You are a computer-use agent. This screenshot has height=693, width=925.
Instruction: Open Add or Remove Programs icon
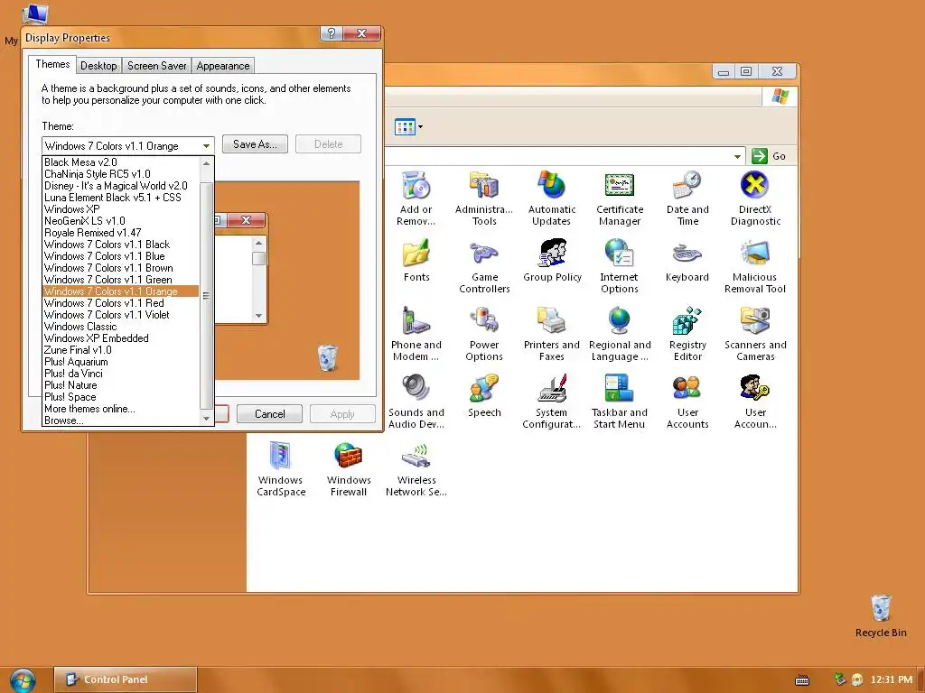(x=416, y=198)
